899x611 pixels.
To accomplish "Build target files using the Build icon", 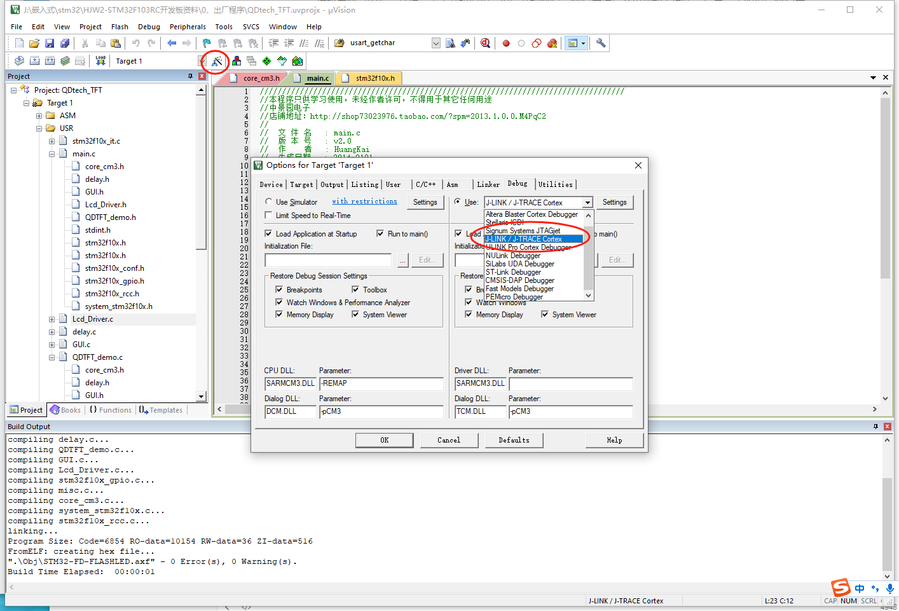I will (34, 61).
